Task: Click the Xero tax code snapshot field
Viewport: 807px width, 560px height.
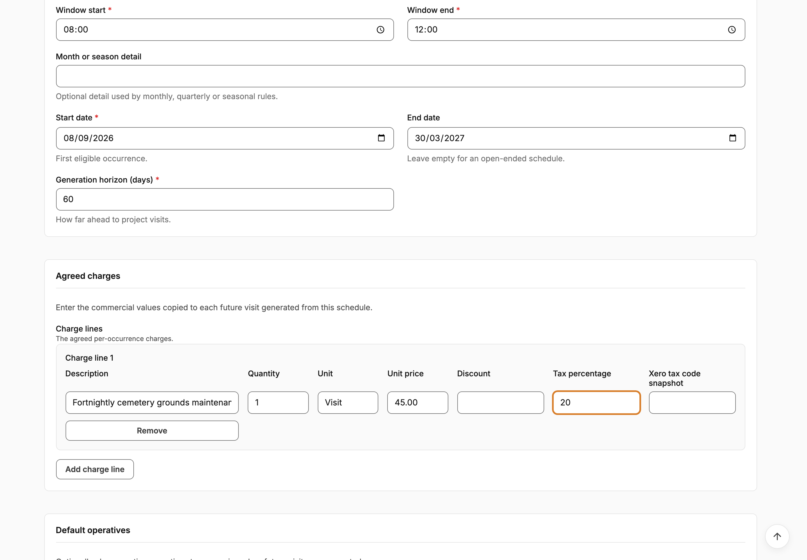Action: point(692,402)
